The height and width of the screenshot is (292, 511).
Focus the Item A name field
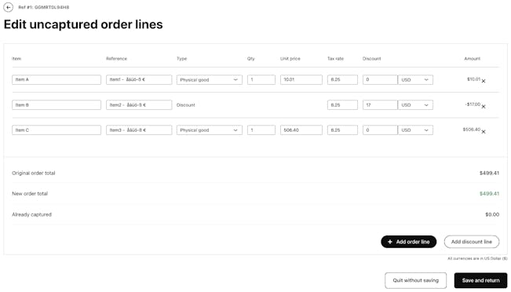[x=57, y=80]
